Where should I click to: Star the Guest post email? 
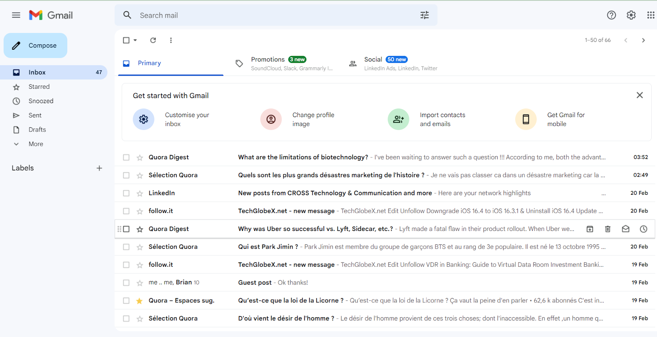[x=140, y=283]
